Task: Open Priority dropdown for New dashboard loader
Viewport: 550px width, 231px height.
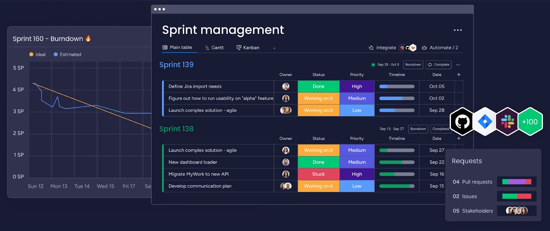Action: point(357,162)
